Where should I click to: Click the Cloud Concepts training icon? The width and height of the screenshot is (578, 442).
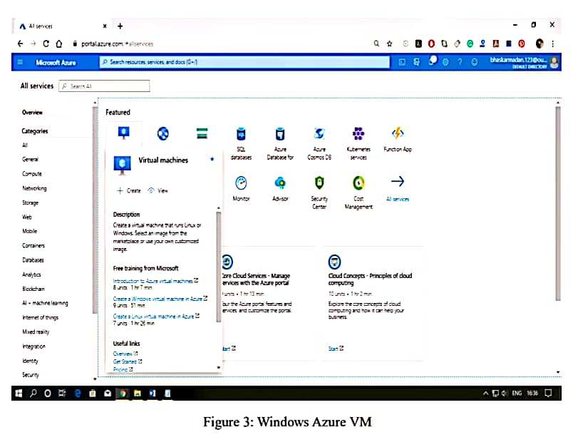[334, 262]
